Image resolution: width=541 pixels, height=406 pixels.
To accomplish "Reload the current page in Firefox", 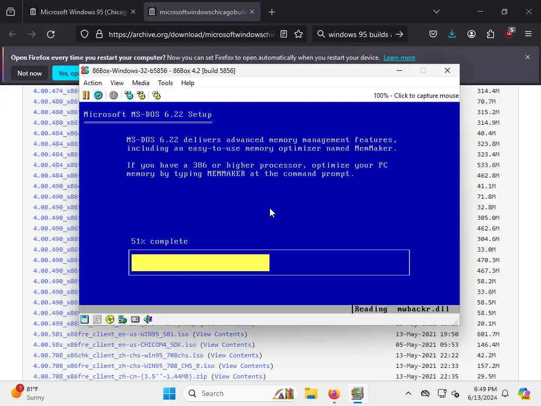I will [x=51, y=34].
